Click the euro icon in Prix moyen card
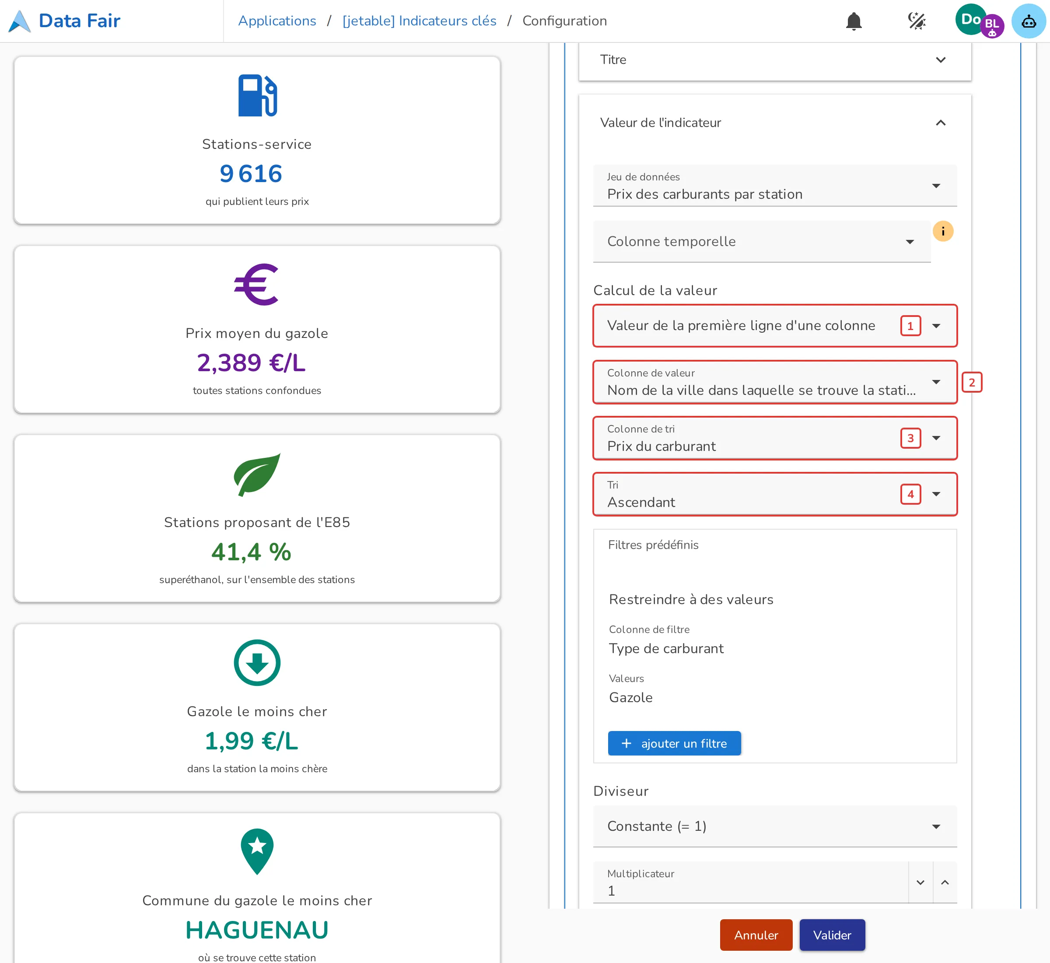 (256, 285)
